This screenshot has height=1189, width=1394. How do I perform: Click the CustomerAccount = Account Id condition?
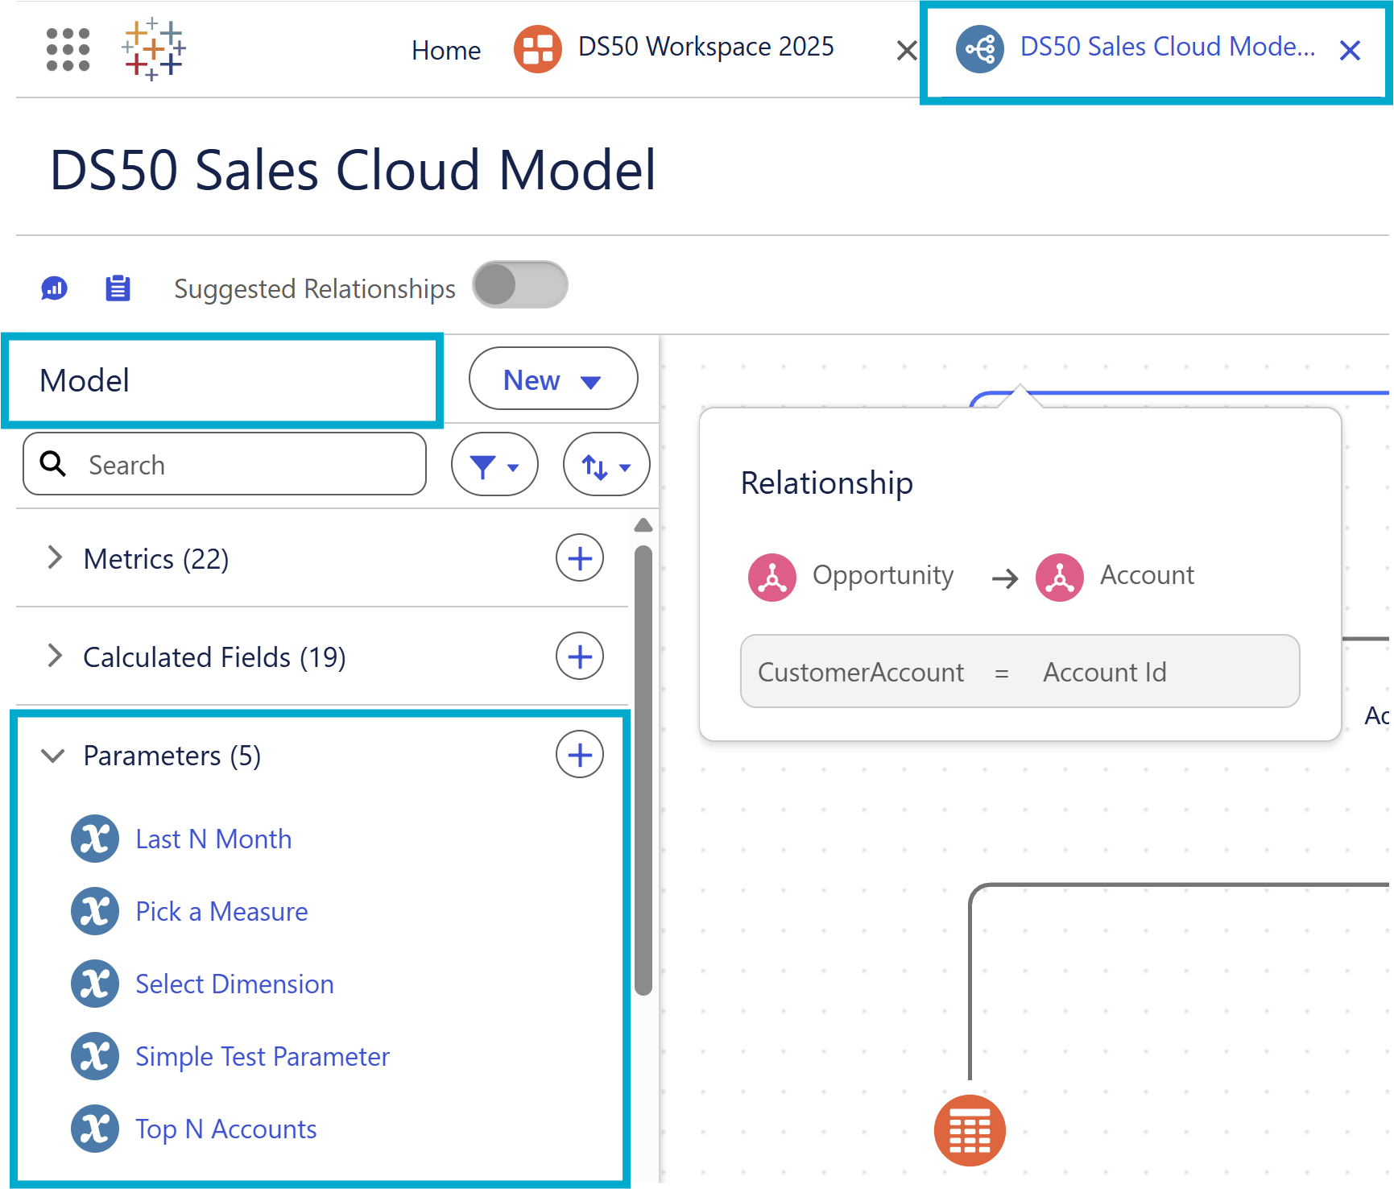click(x=1020, y=671)
